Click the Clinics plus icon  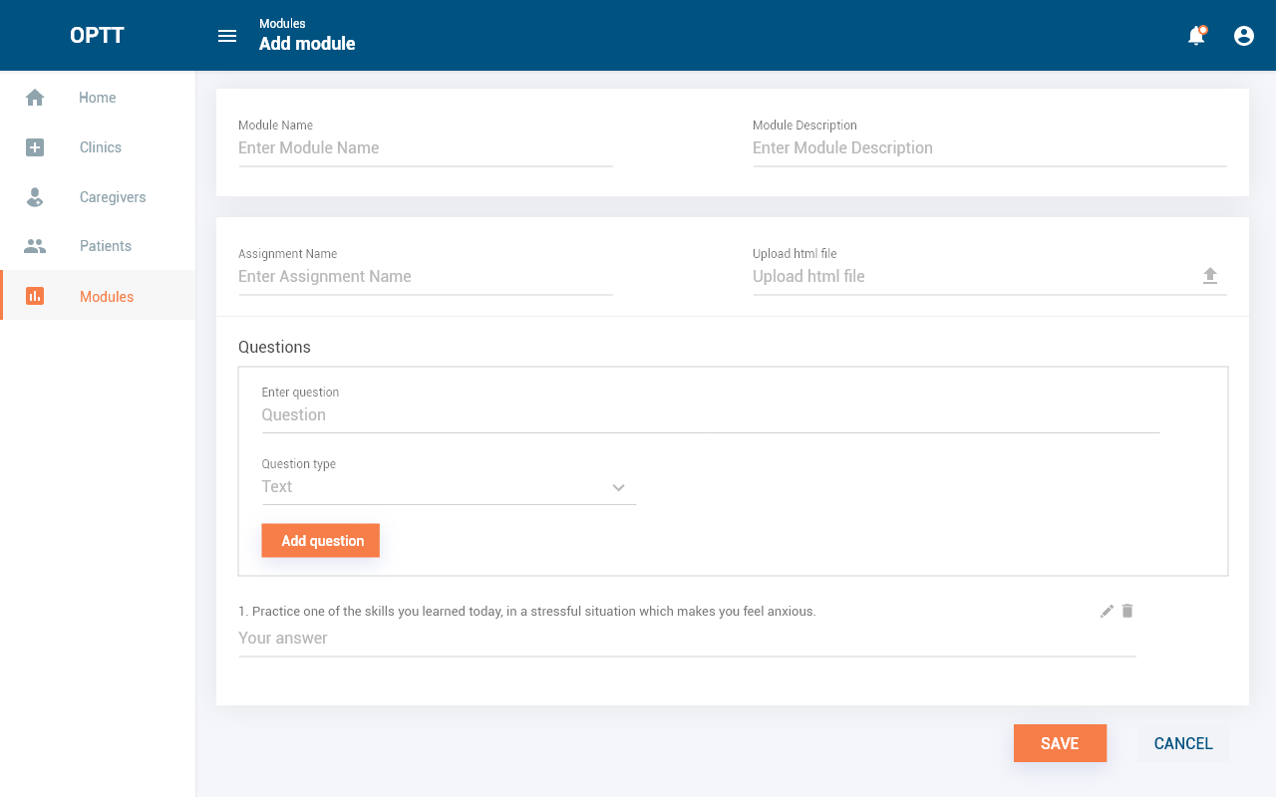click(35, 147)
